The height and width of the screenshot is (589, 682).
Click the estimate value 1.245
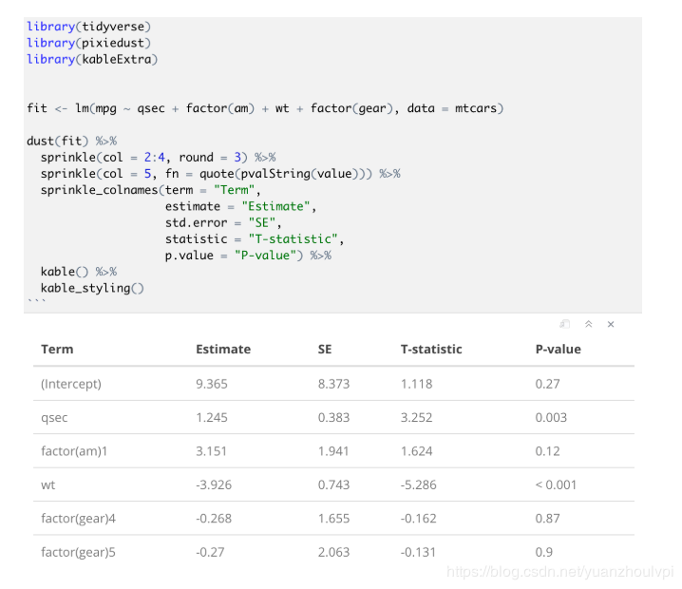click(x=212, y=418)
